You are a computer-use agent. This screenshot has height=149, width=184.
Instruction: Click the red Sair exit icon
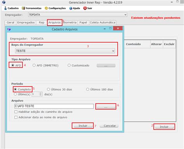pyautogui.click(x=85, y=8)
